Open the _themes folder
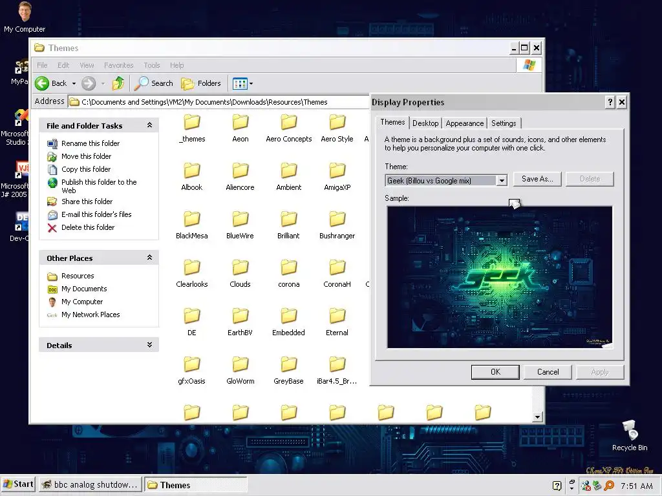 pos(191,129)
